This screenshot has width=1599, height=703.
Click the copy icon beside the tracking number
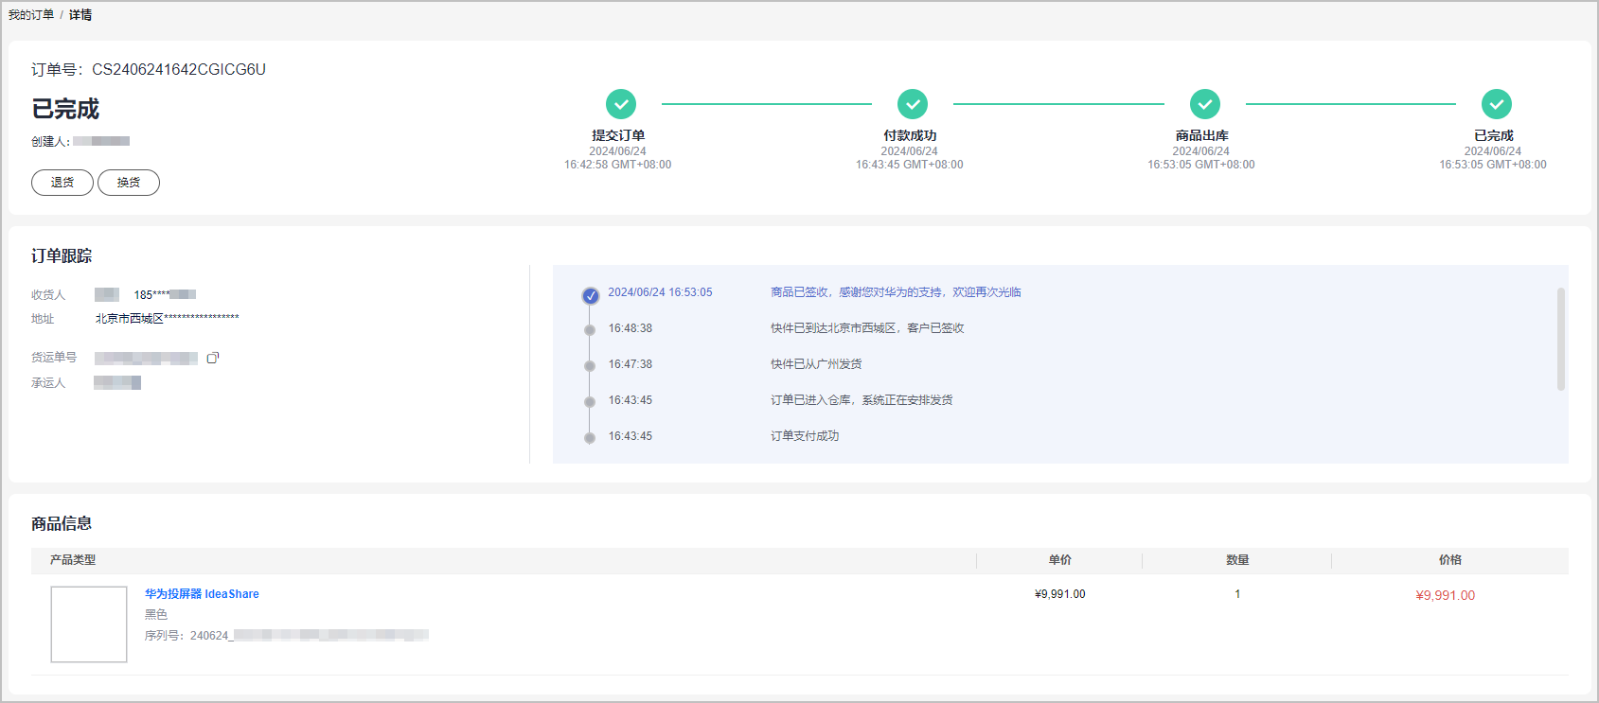(x=213, y=358)
